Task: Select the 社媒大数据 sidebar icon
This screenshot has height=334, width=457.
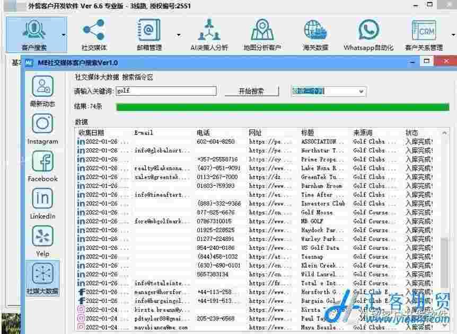Action: click(x=42, y=278)
